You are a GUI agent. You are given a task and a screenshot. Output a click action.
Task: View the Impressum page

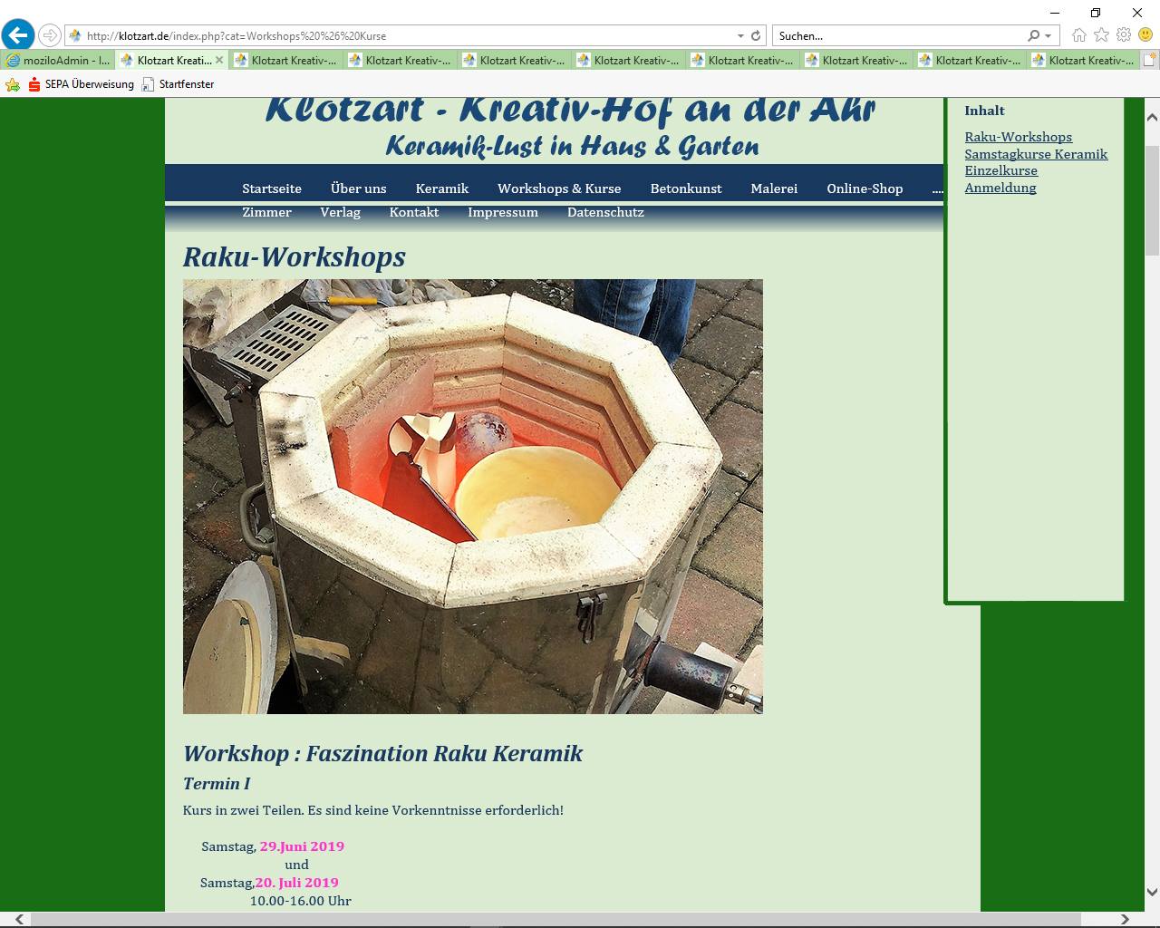(503, 212)
